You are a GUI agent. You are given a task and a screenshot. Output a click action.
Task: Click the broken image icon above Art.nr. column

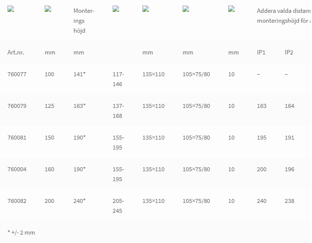pos(10,9)
